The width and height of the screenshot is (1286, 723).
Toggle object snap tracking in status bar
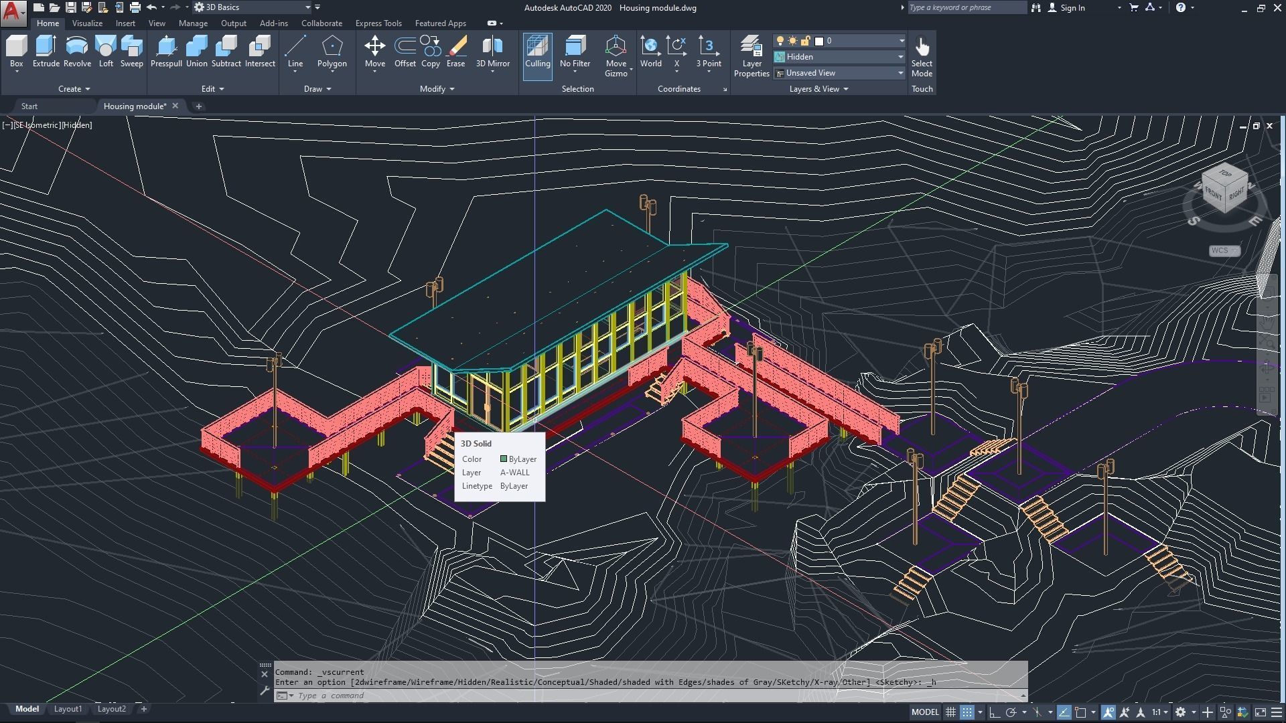(x=1064, y=712)
